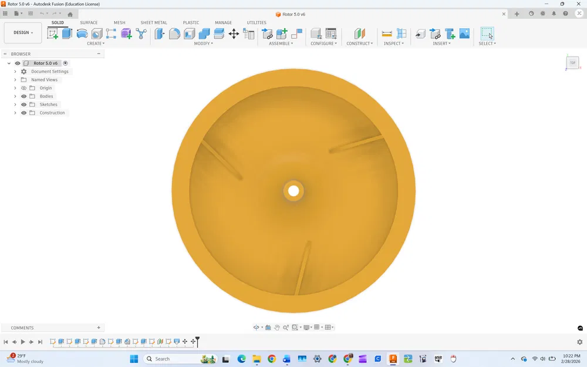Hide the Construction folder
The height and width of the screenshot is (367, 587).
click(23, 113)
